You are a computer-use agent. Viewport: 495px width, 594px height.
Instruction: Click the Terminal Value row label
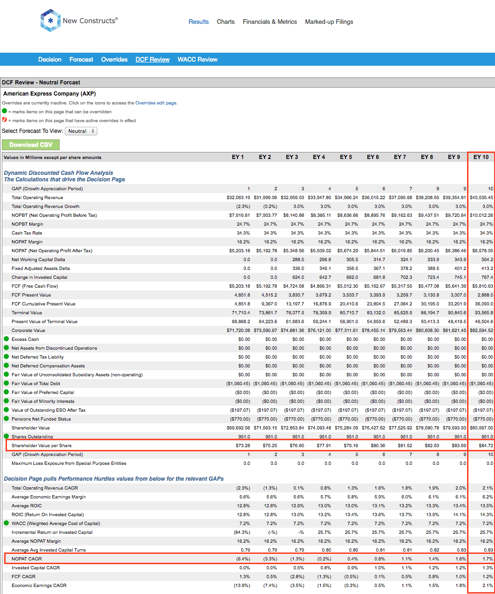27,312
